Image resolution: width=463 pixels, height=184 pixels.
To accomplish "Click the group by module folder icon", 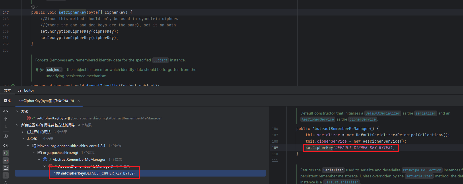I will click(x=6, y=168).
